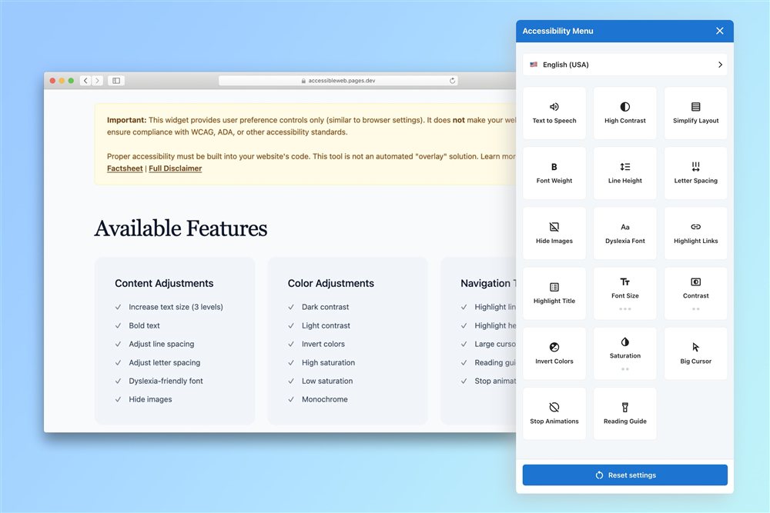Viewport: 770px width, 513px height.
Task: Reload the page in the address bar
Action: 452,81
